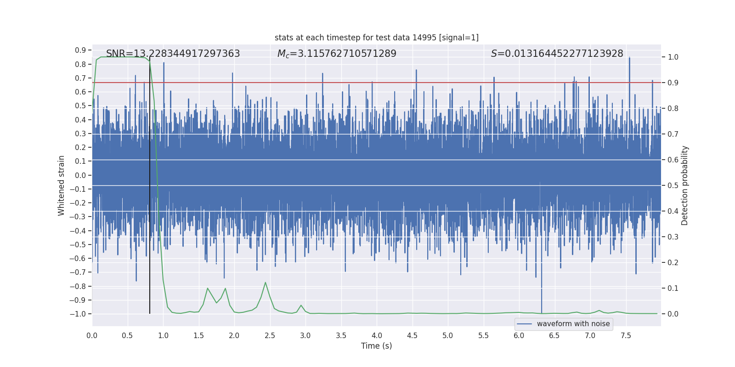Click the green curve peak near 2.5 s
The width and height of the screenshot is (735, 367).
point(265,283)
